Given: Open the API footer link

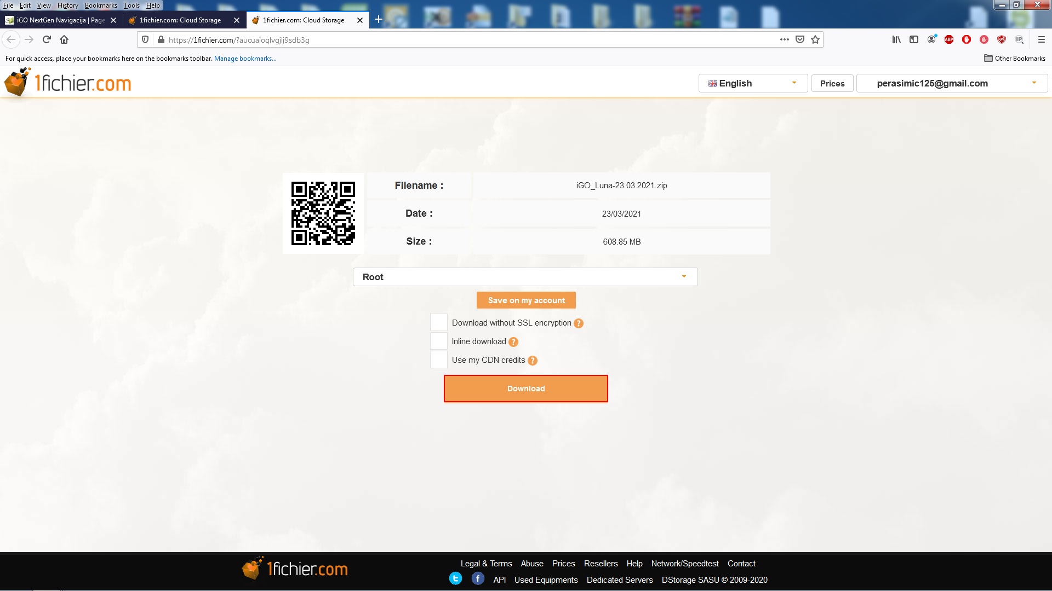Looking at the screenshot, I should (x=499, y=580).
